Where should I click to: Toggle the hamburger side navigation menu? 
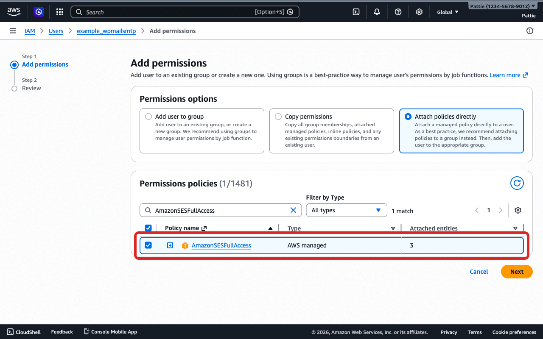13,31
